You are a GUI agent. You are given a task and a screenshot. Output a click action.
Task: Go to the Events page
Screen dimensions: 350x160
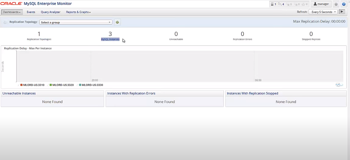tap(31, 12)
